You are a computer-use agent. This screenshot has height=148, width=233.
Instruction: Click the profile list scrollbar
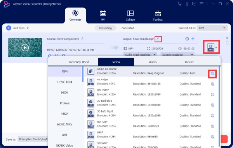click(219, 106)
